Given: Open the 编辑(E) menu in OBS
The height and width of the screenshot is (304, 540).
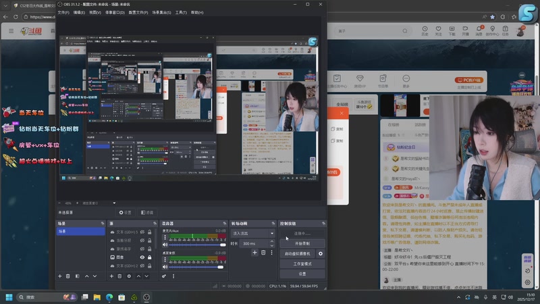Looking at the screenshot, I should point(79,12).
